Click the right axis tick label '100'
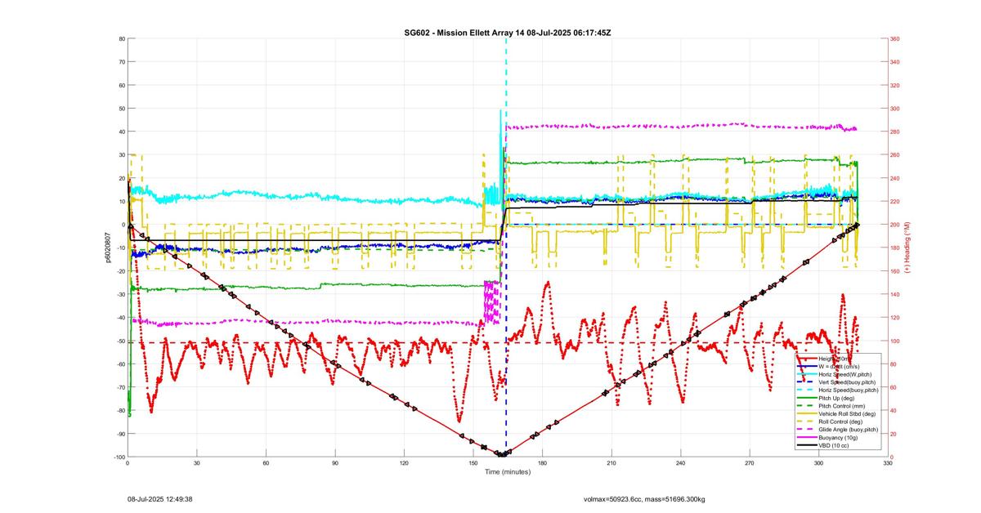This screenshot has width=981, height=513. click(x=897, y=341)
